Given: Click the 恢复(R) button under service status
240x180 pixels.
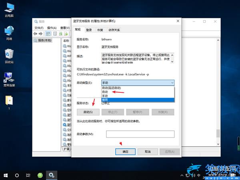Looking at the screenshot, I should tap(163, 112).
